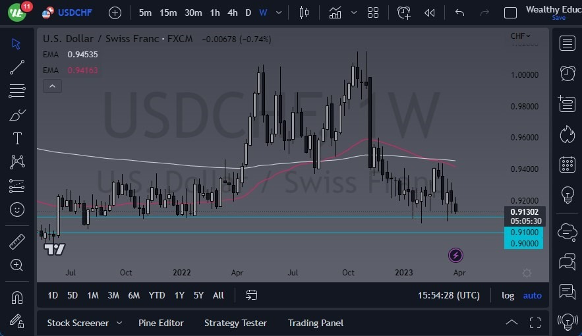Switch to the daily D timeframe
This screenshot has height=336, width=582.
click(248, 13)
